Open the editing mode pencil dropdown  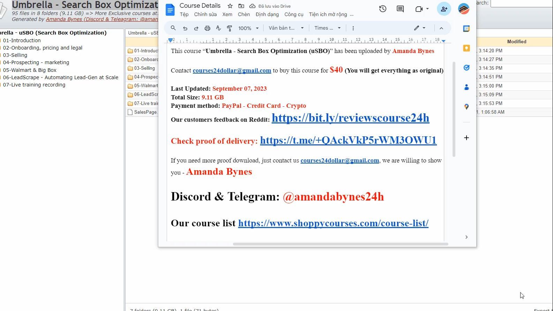(420, 28)
